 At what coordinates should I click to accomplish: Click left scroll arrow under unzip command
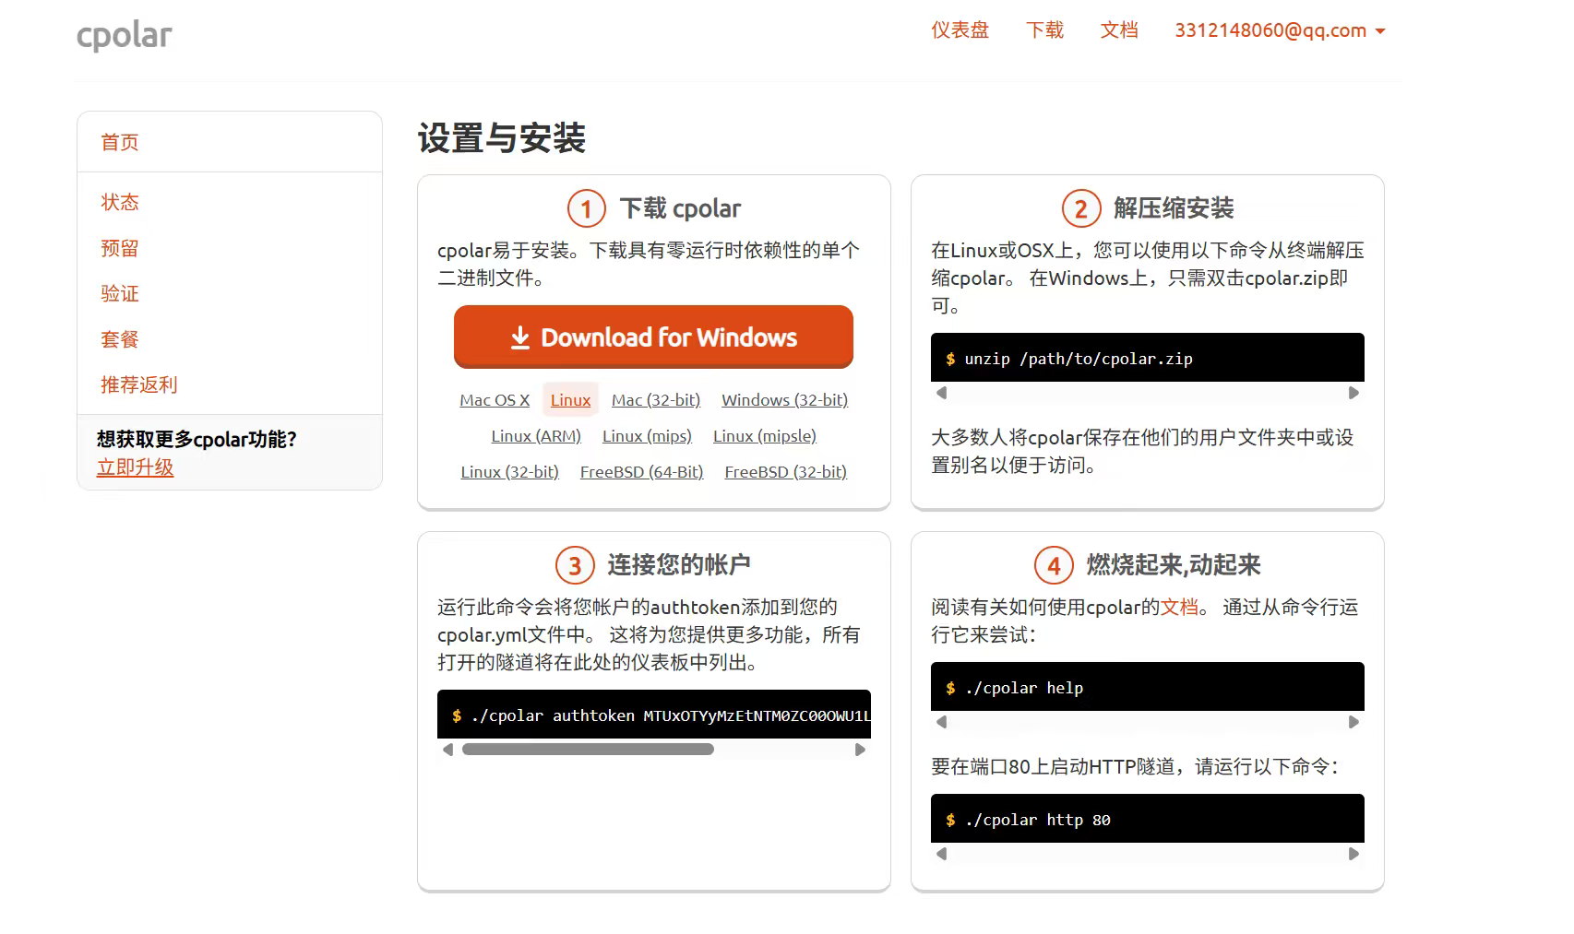pyautogui.click(x=941, y=393)
